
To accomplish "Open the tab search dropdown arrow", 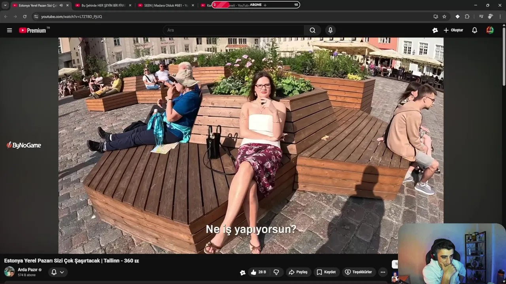I will (5, 5).
